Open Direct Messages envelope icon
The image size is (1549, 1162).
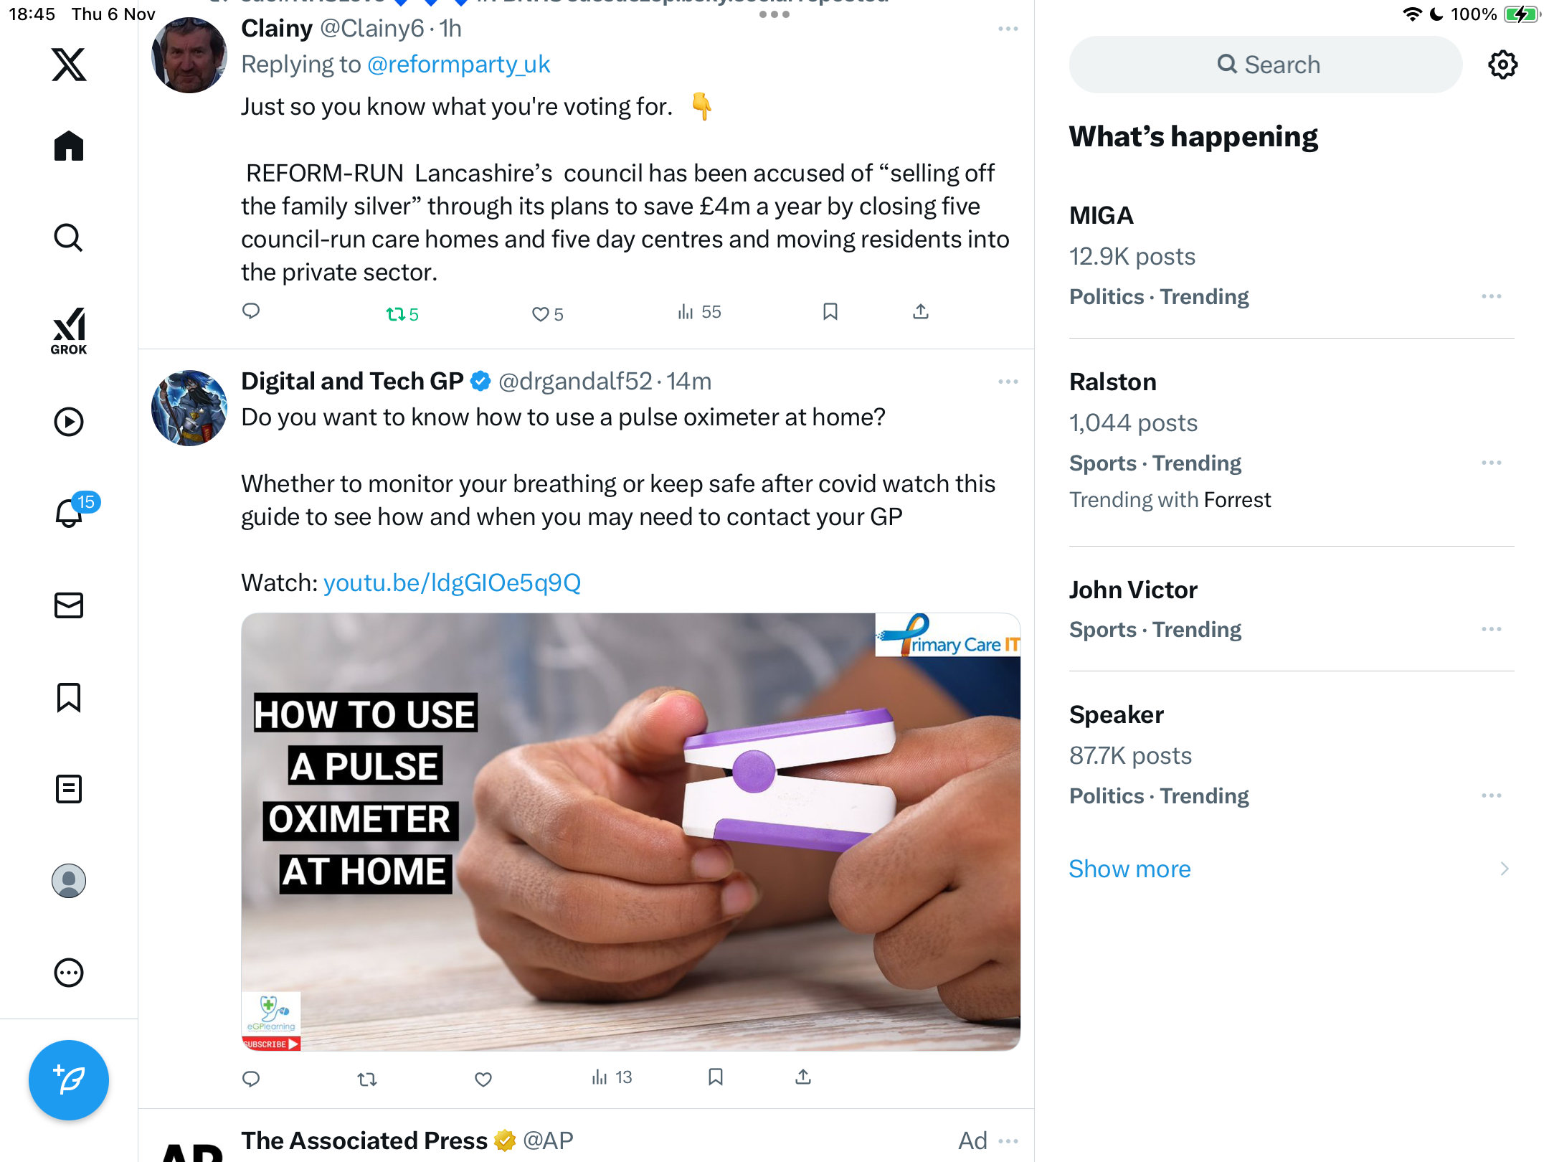69,605
